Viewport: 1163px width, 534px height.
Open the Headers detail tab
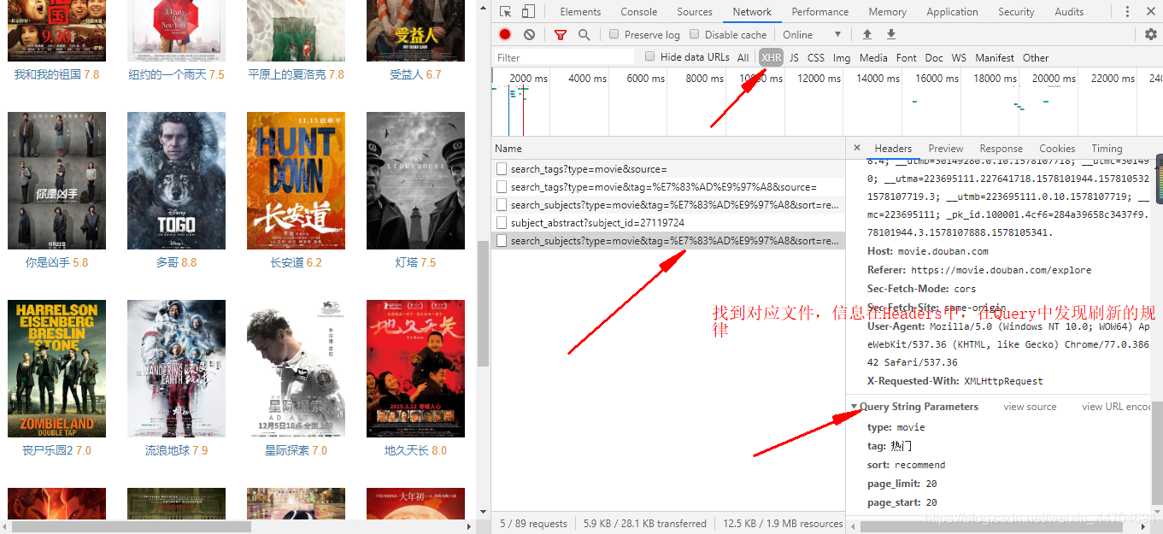(893, 148)
